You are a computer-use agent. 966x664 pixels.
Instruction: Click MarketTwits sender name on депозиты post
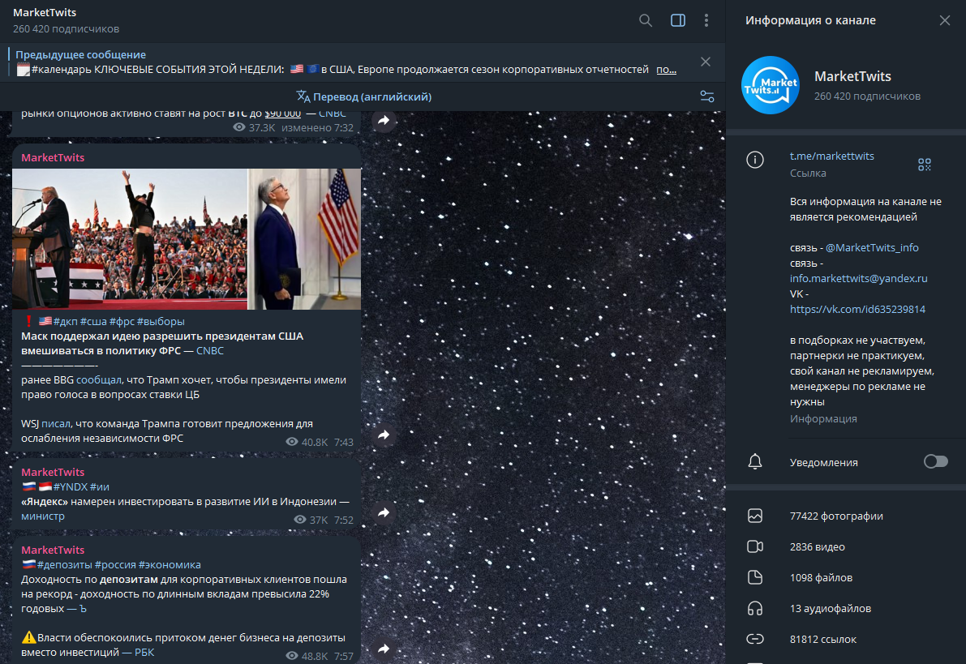[x=53, y=550]
